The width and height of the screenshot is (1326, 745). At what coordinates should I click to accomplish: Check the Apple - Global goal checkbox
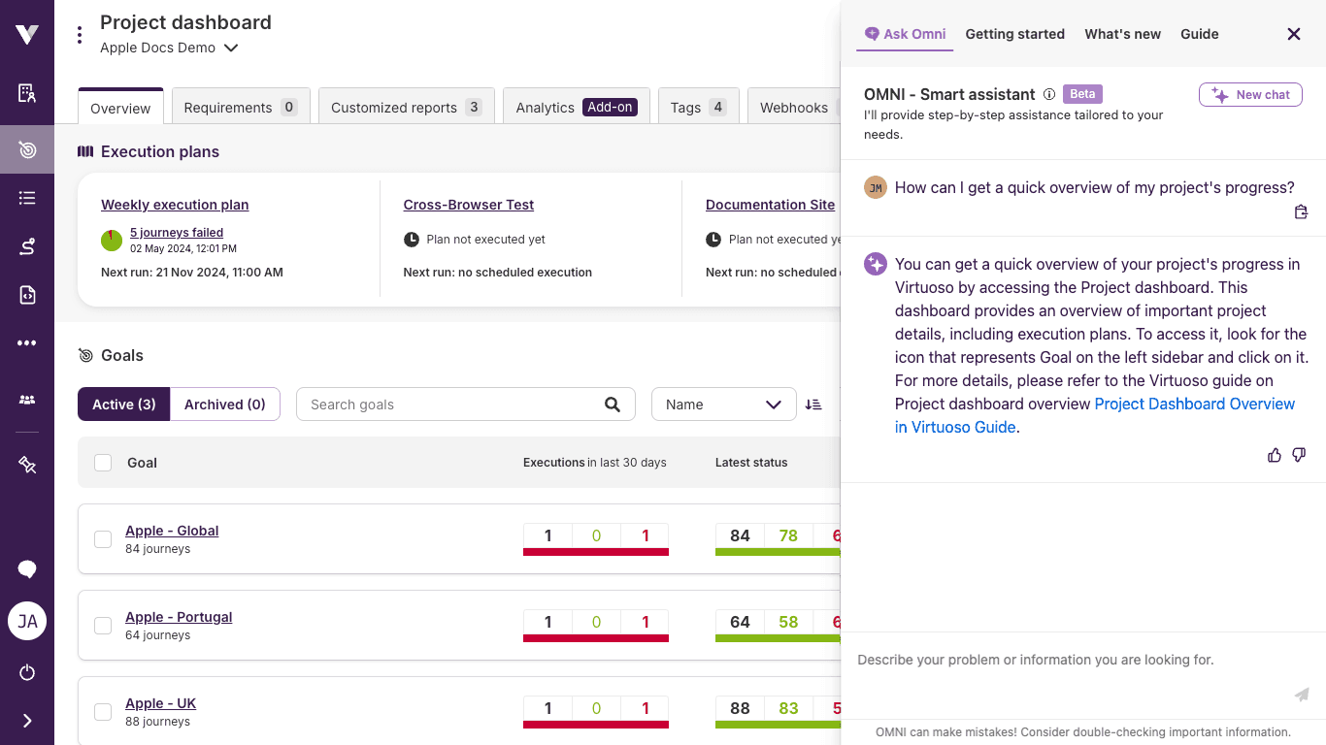(x=103, y=539)
